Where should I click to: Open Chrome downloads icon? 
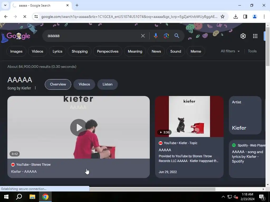pyautogui.click(x=236, y=17)
